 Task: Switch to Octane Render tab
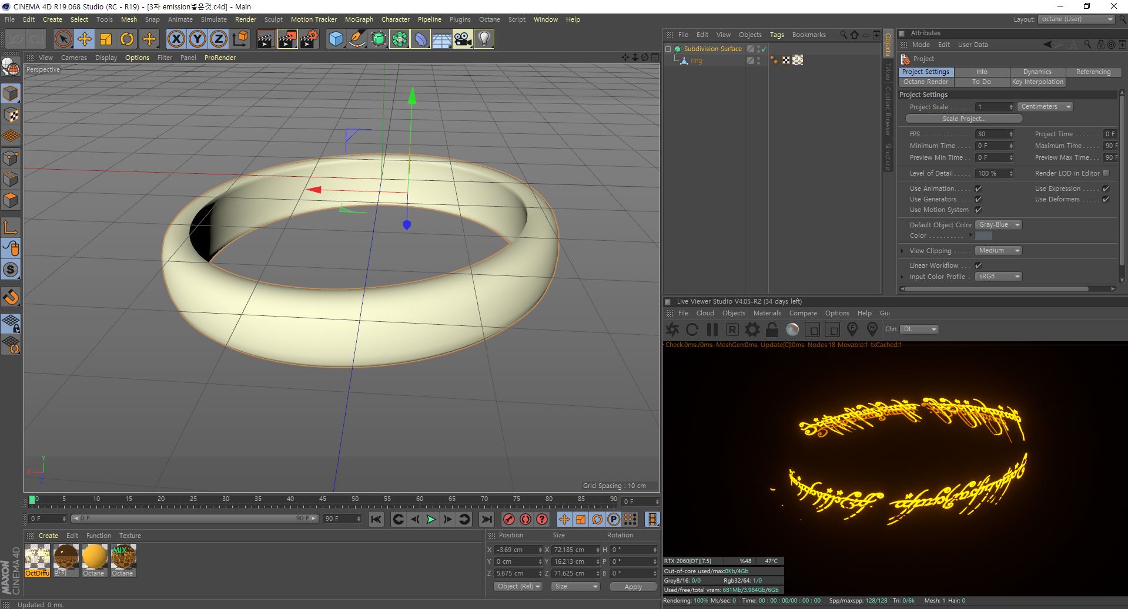[x=926, y=82]
